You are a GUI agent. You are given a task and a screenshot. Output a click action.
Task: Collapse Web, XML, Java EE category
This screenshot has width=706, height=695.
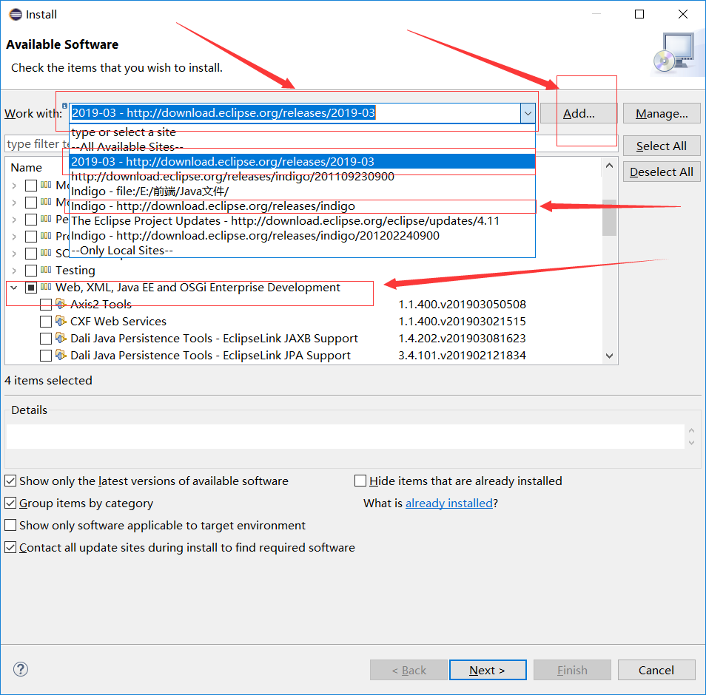[14, 288]
